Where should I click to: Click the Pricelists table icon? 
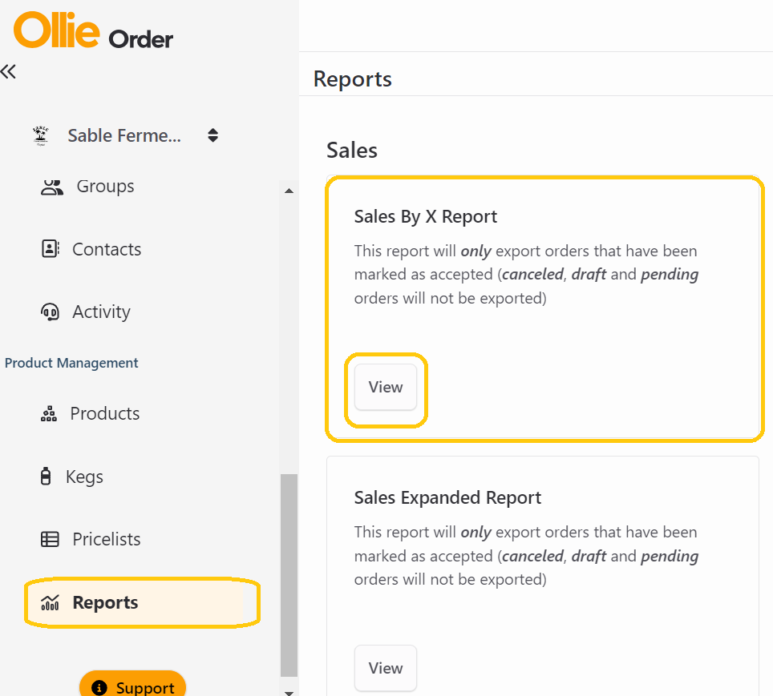[x=50, y=539]
